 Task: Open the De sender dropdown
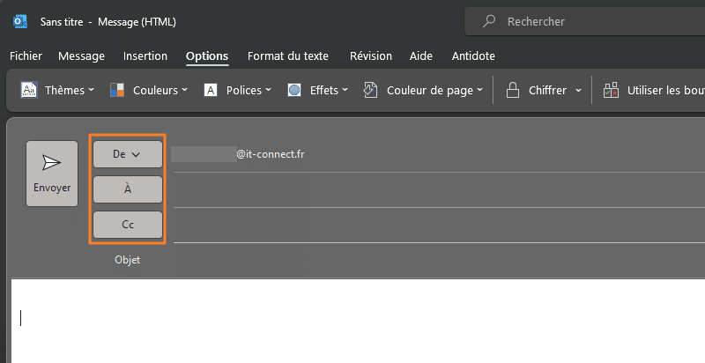pyautogui.click(x=128, y=154)
